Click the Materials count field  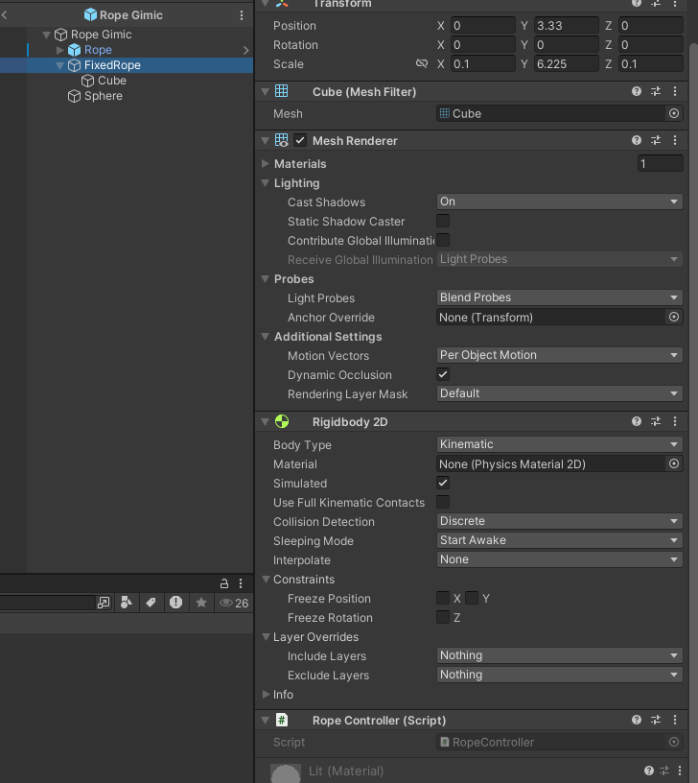660,163
